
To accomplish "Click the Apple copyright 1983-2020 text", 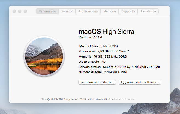I will click(x=75, y=99).
